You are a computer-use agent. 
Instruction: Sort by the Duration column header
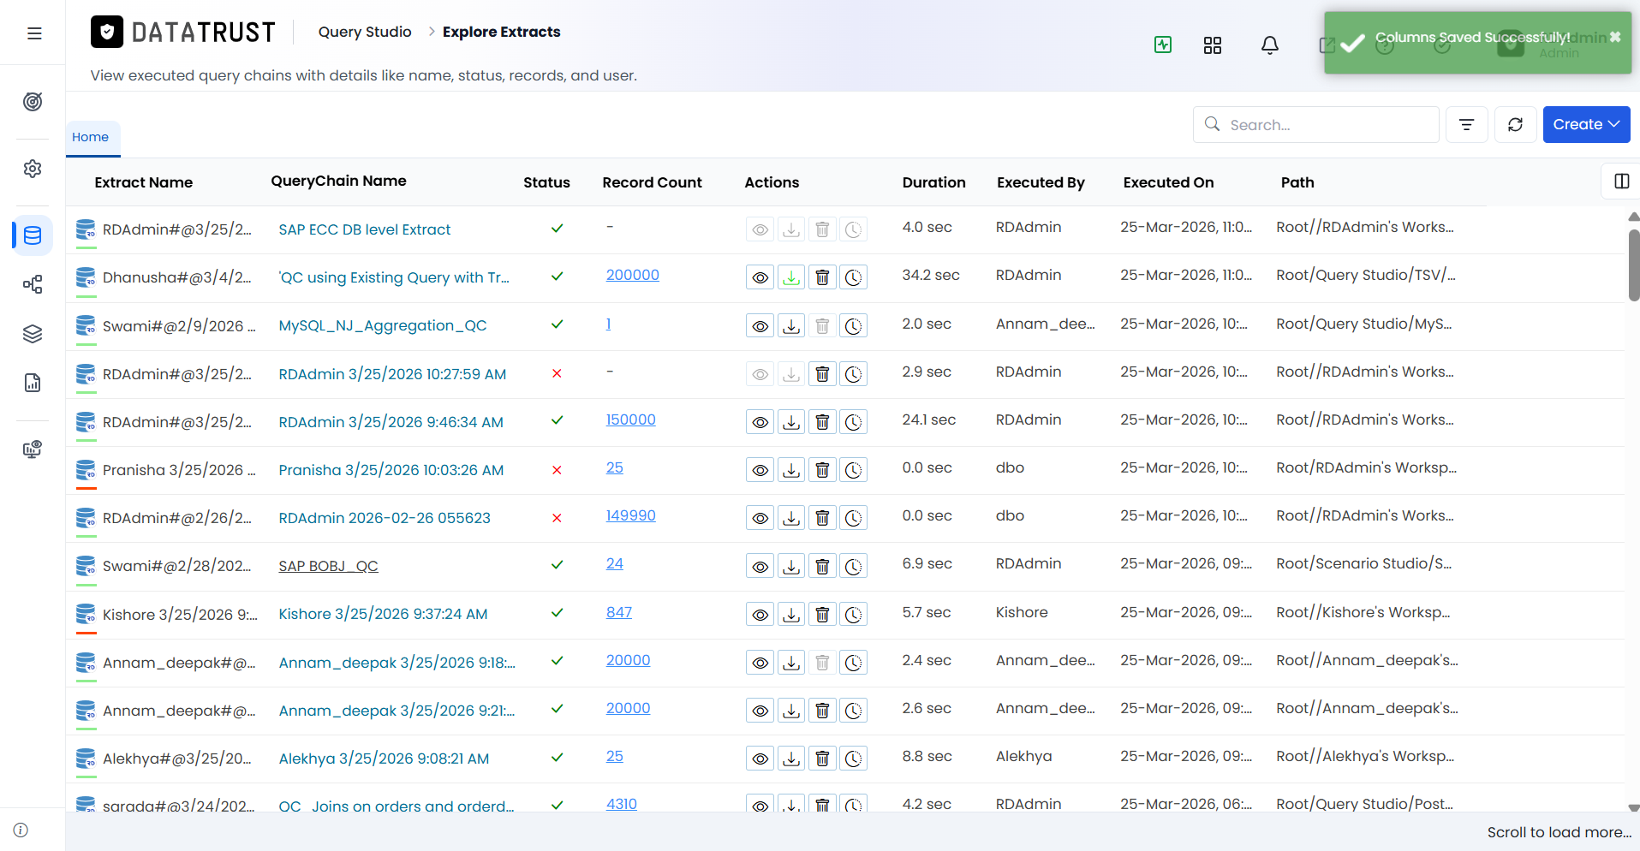click(933, 182)
